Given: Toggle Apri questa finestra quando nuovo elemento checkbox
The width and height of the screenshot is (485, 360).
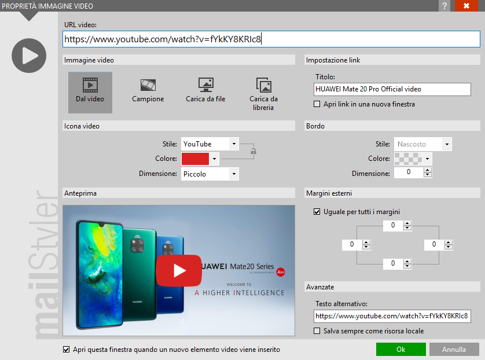Looking at the screenshot, I should click(x=66, y=350).
